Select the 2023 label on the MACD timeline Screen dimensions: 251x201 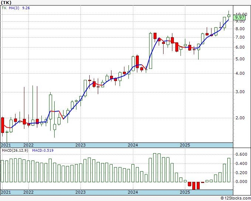[80, 192]
